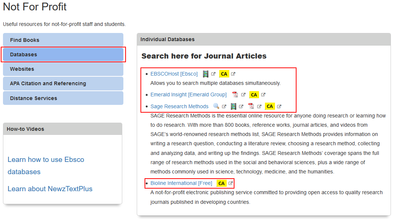Screen dimensions: 395x219
Task: Open the film video icon in Sage Research Methods row
Action: [x=233, y=106]
